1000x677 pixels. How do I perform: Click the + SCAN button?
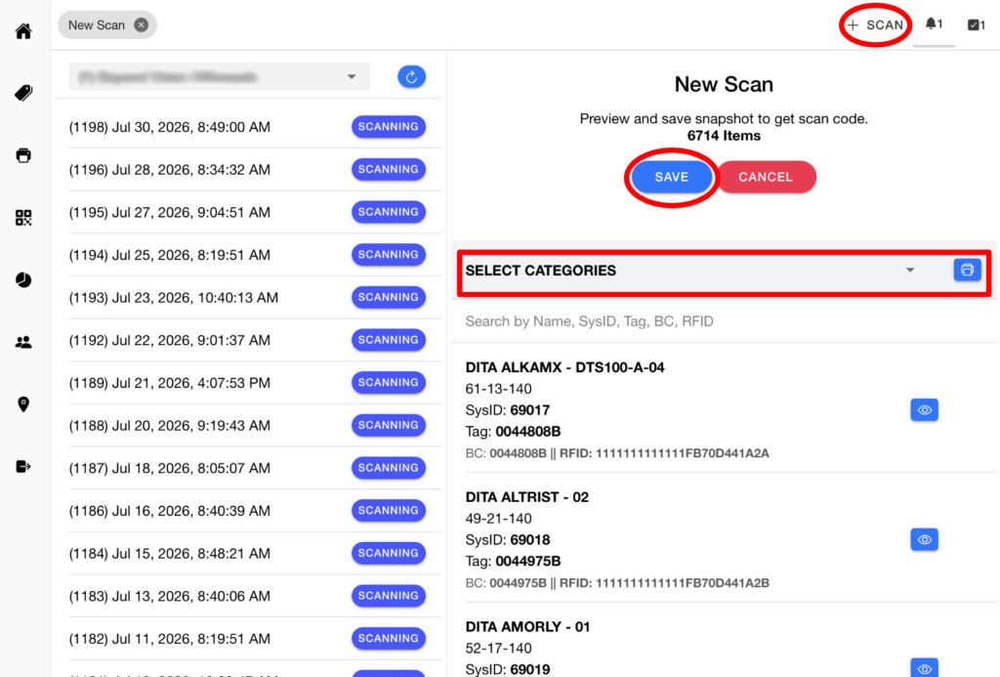pyautogui.click(x=875, y=24)
